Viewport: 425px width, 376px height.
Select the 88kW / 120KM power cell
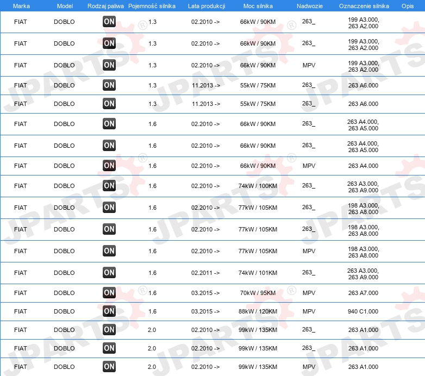(x=258, y=311)
